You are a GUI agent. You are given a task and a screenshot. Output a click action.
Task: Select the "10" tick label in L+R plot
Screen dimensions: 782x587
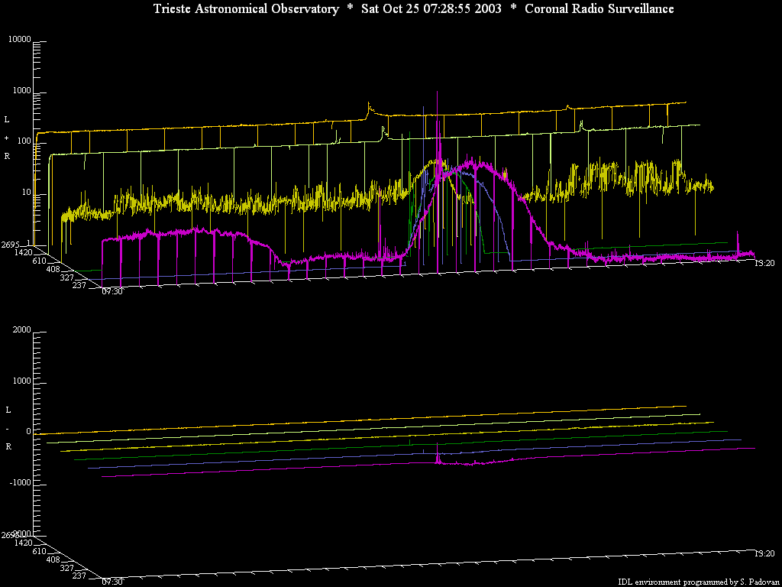tap(27, 193)
